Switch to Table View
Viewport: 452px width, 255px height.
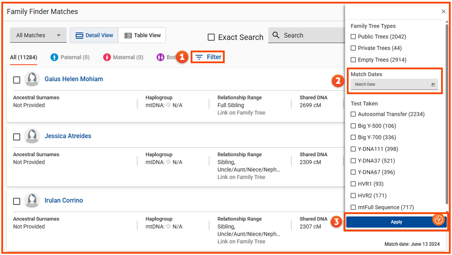pyautogui.click(x=143, y=35)
